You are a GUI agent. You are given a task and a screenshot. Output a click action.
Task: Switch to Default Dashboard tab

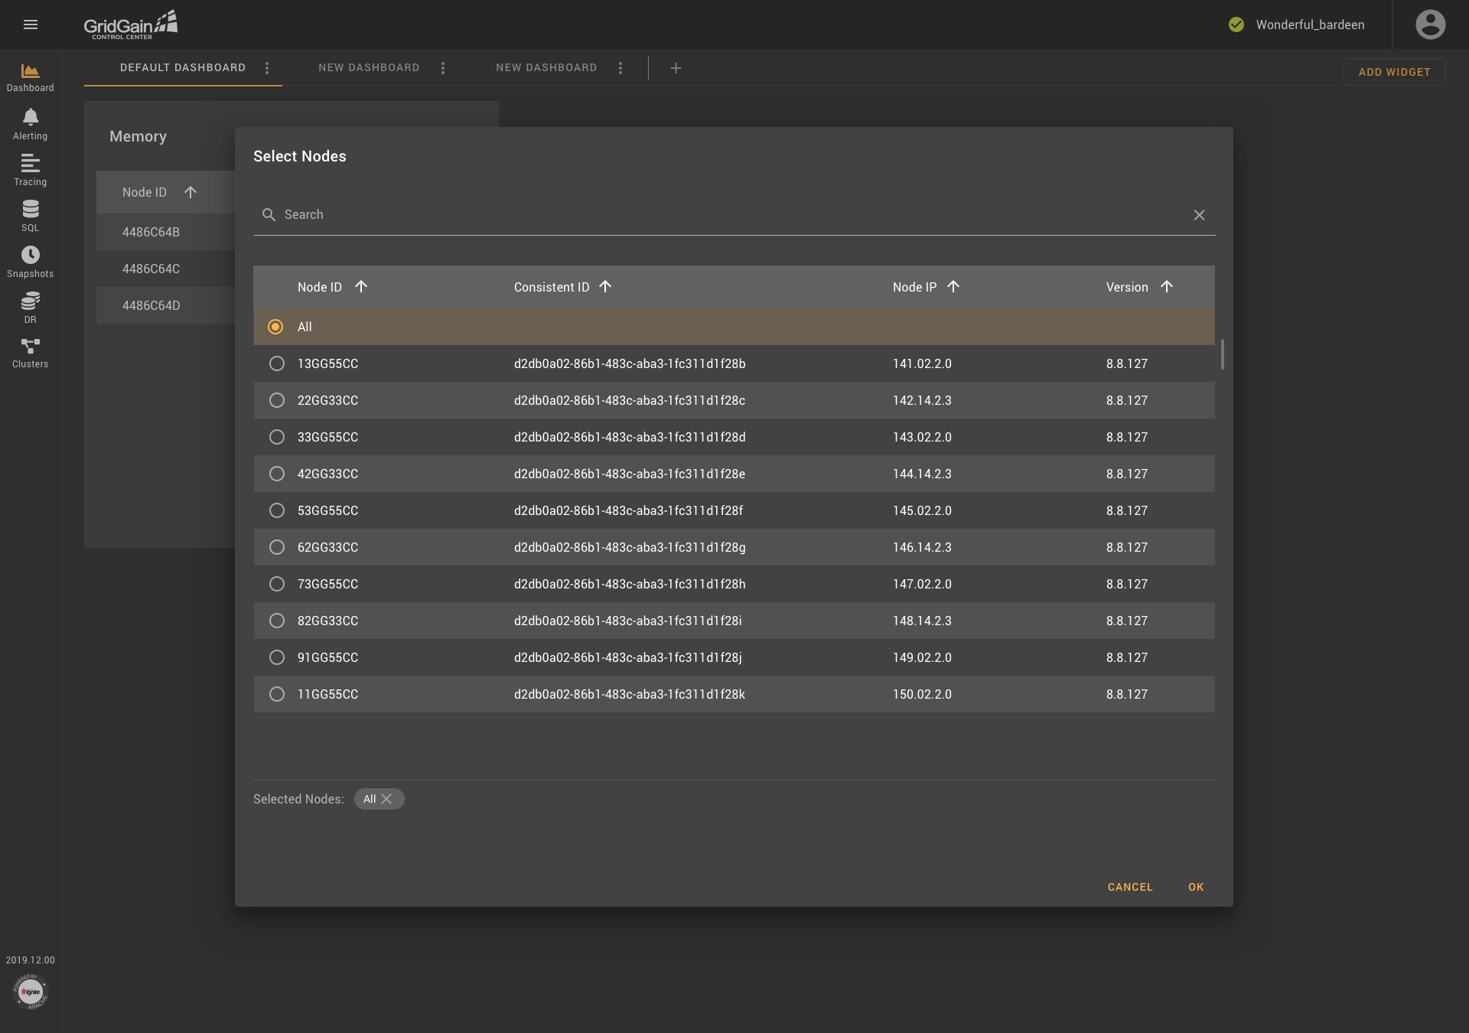(183, 67)
